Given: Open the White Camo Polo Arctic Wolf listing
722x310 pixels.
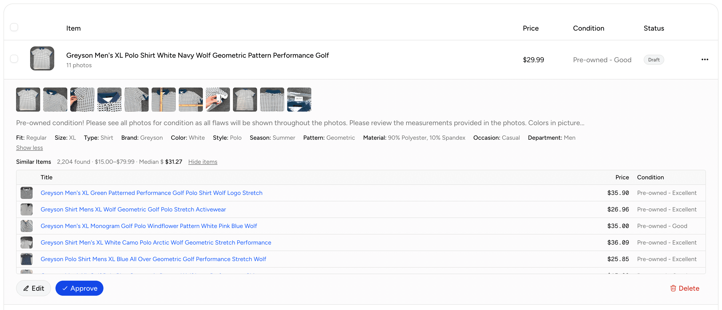Looking at the screenshot, I should [156, 243].
